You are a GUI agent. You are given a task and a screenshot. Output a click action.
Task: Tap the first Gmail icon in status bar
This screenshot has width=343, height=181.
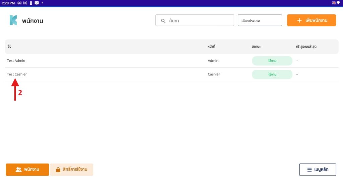coord(19,3)
